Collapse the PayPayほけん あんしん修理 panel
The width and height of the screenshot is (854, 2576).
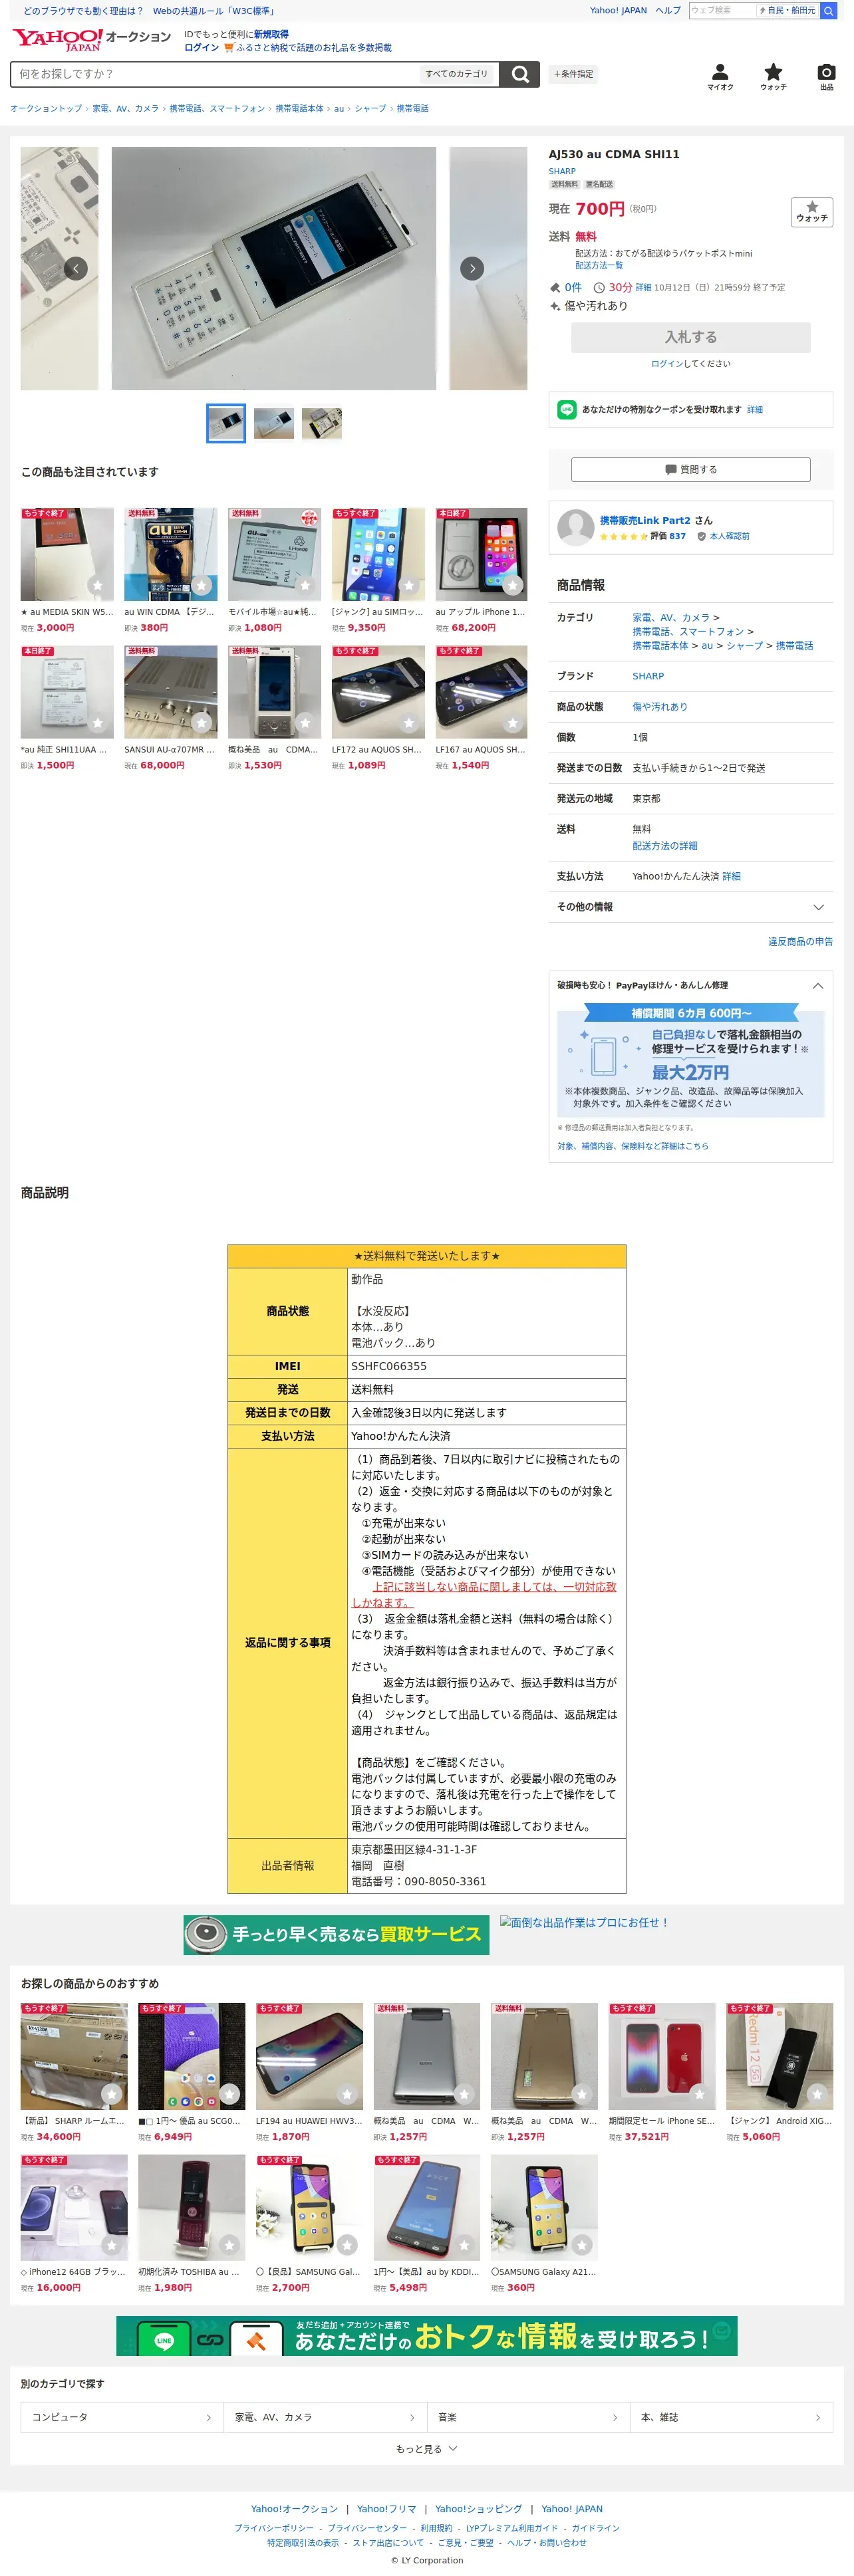pyautogui.click(x=818, y=985)
